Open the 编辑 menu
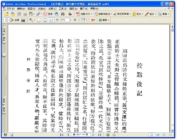This screenshot has width=177, height=140. point(21,9)
